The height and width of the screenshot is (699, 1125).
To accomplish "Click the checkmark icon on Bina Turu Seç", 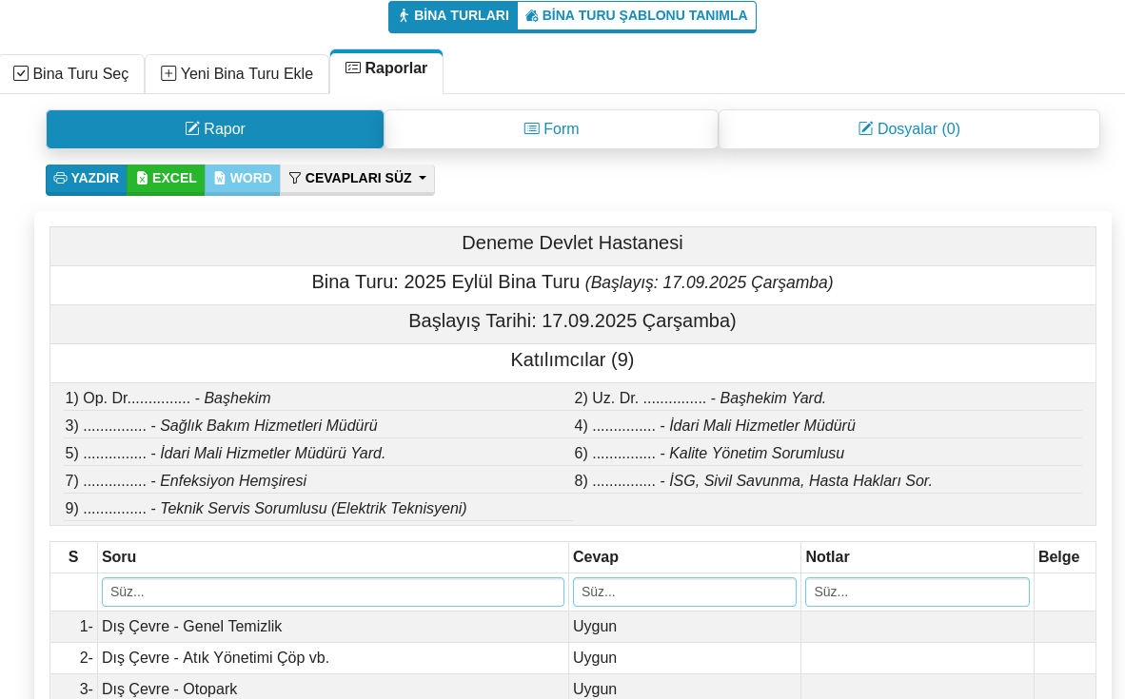I will [x=21, y=74].
